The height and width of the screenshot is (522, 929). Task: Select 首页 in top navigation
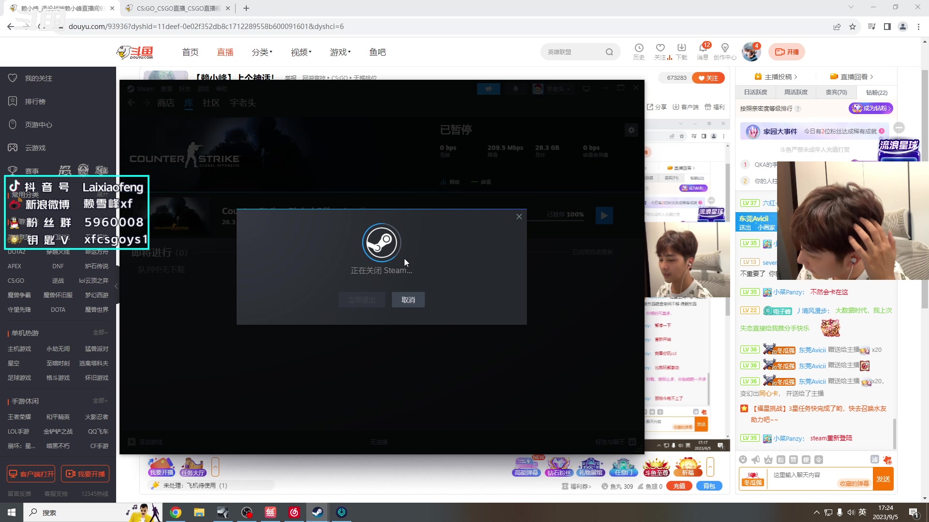(x=190, y=52)
